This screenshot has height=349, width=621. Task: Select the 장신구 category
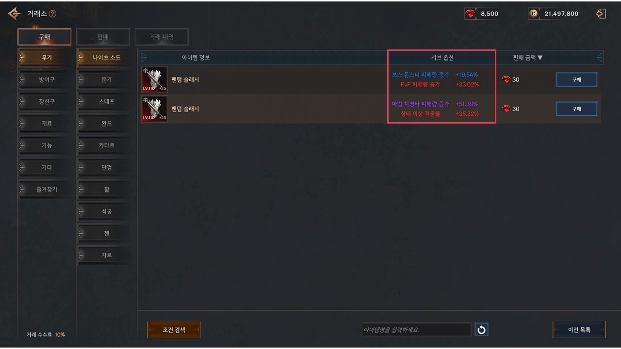point(47,101)
